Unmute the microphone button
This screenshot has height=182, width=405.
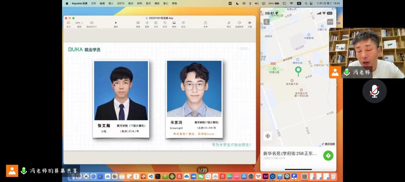(x=374, y=91)
